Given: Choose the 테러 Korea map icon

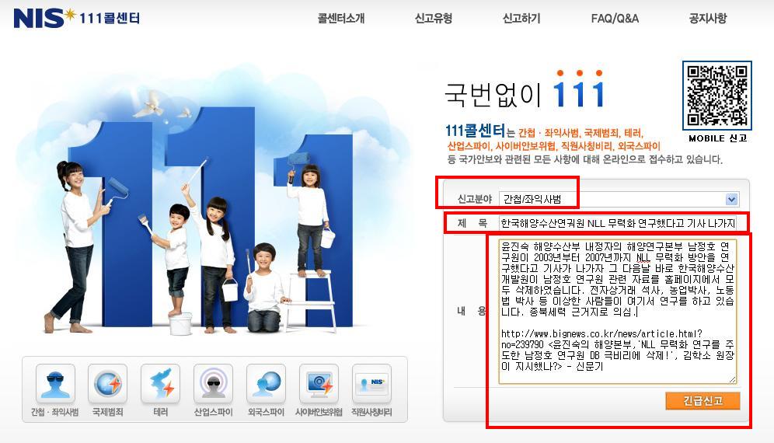Looking at the screenshot, I should pos(160,384).
